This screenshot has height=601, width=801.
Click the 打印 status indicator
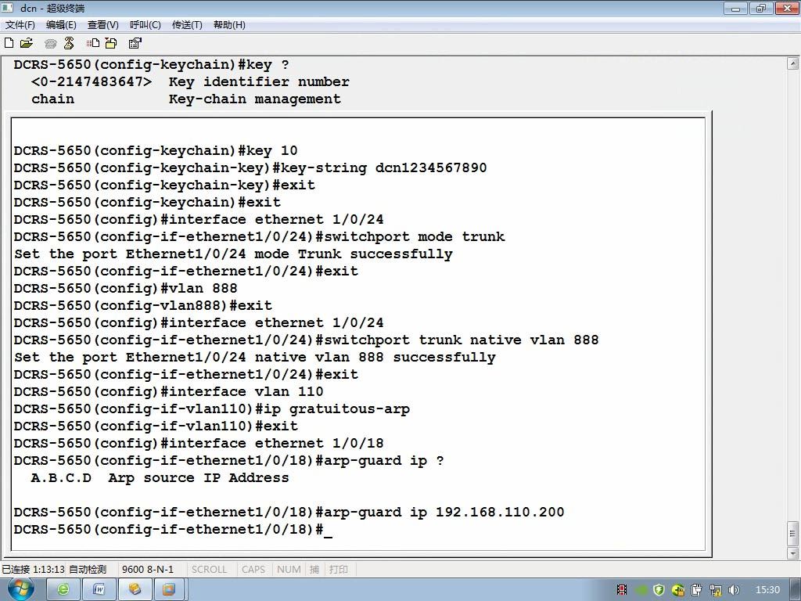(339, 569)
